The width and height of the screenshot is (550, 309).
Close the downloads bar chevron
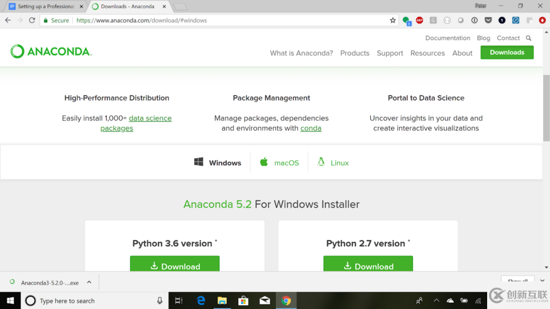542,281
